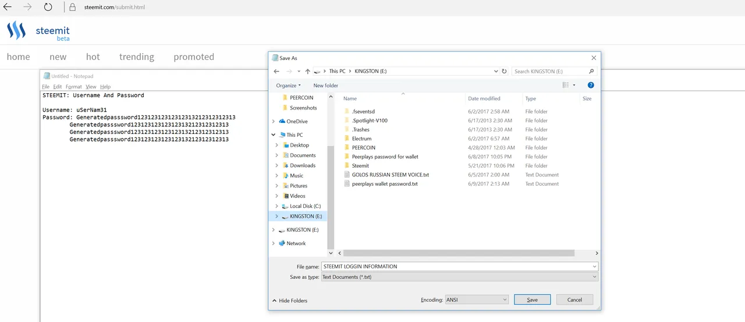Image resolution: width=745 pixels, height=322 pixels.
Task: Open Notepad Help menu
Action: pos(105,87)
